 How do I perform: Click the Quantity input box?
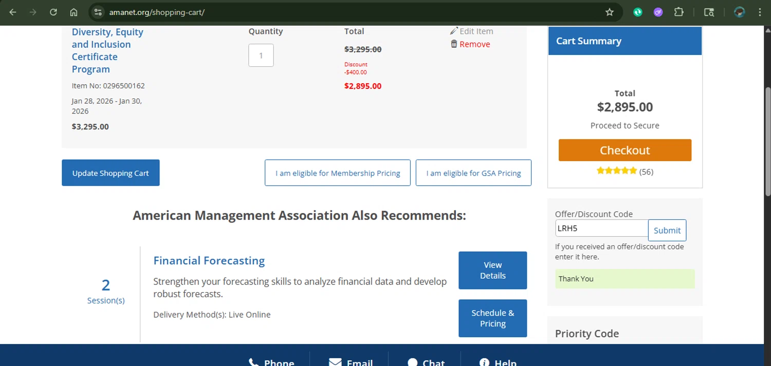[x=261, y=55]
